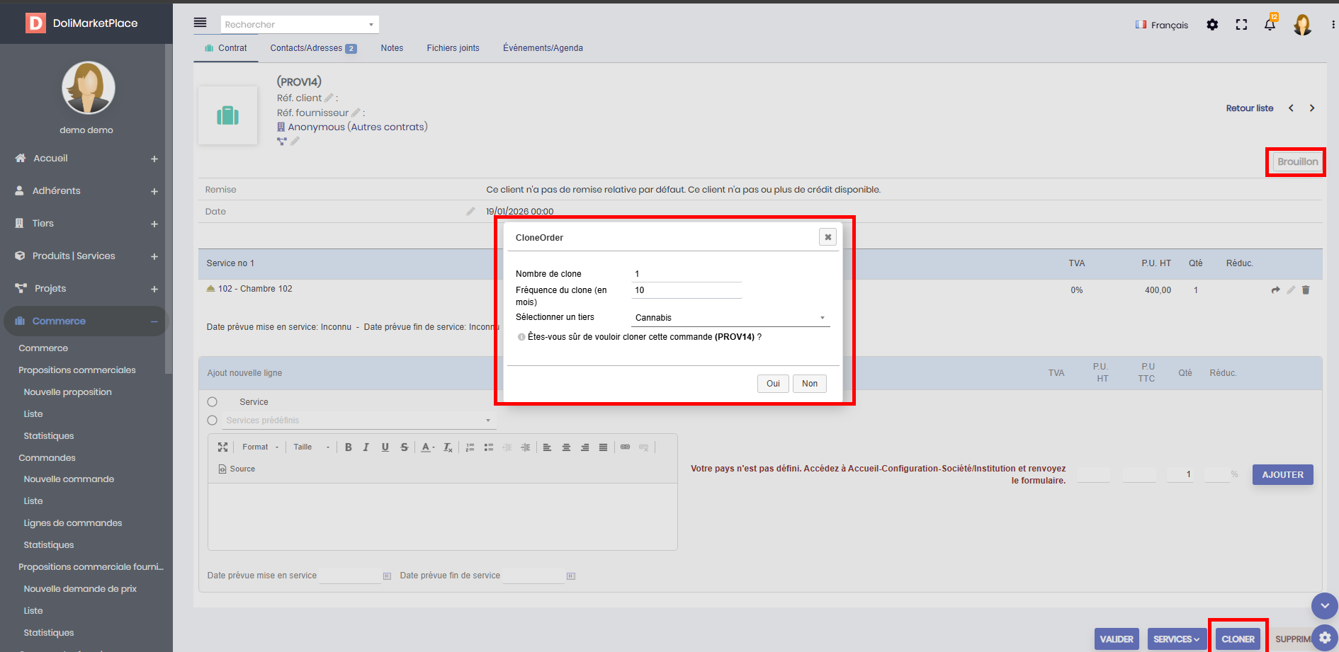
Task: Delete the Chambre 102 line via trash icon
Action: coord(1306,290)
